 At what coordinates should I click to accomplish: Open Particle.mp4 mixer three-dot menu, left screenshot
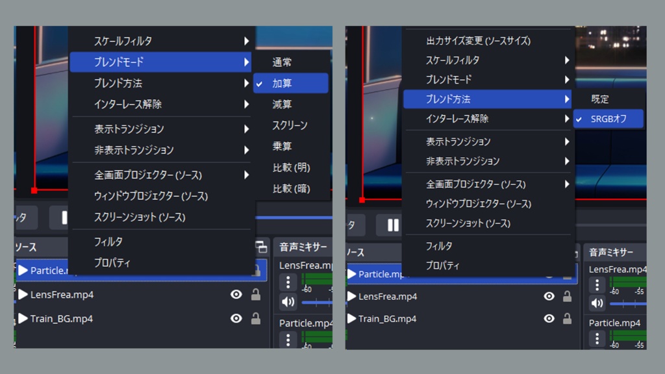(288, 339)
